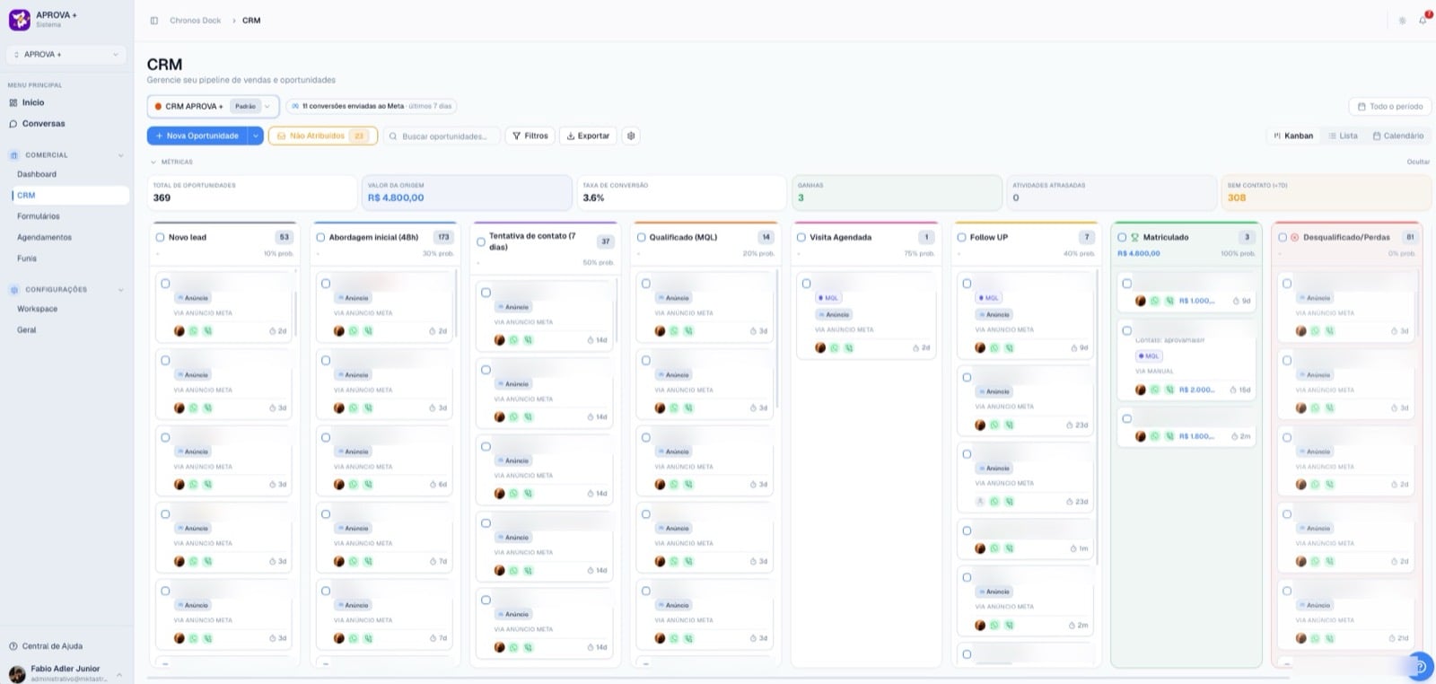Click the Não Atribuídos button
Image resolution: width=1436 pixels, height=684 pixels.
[322, 136]
